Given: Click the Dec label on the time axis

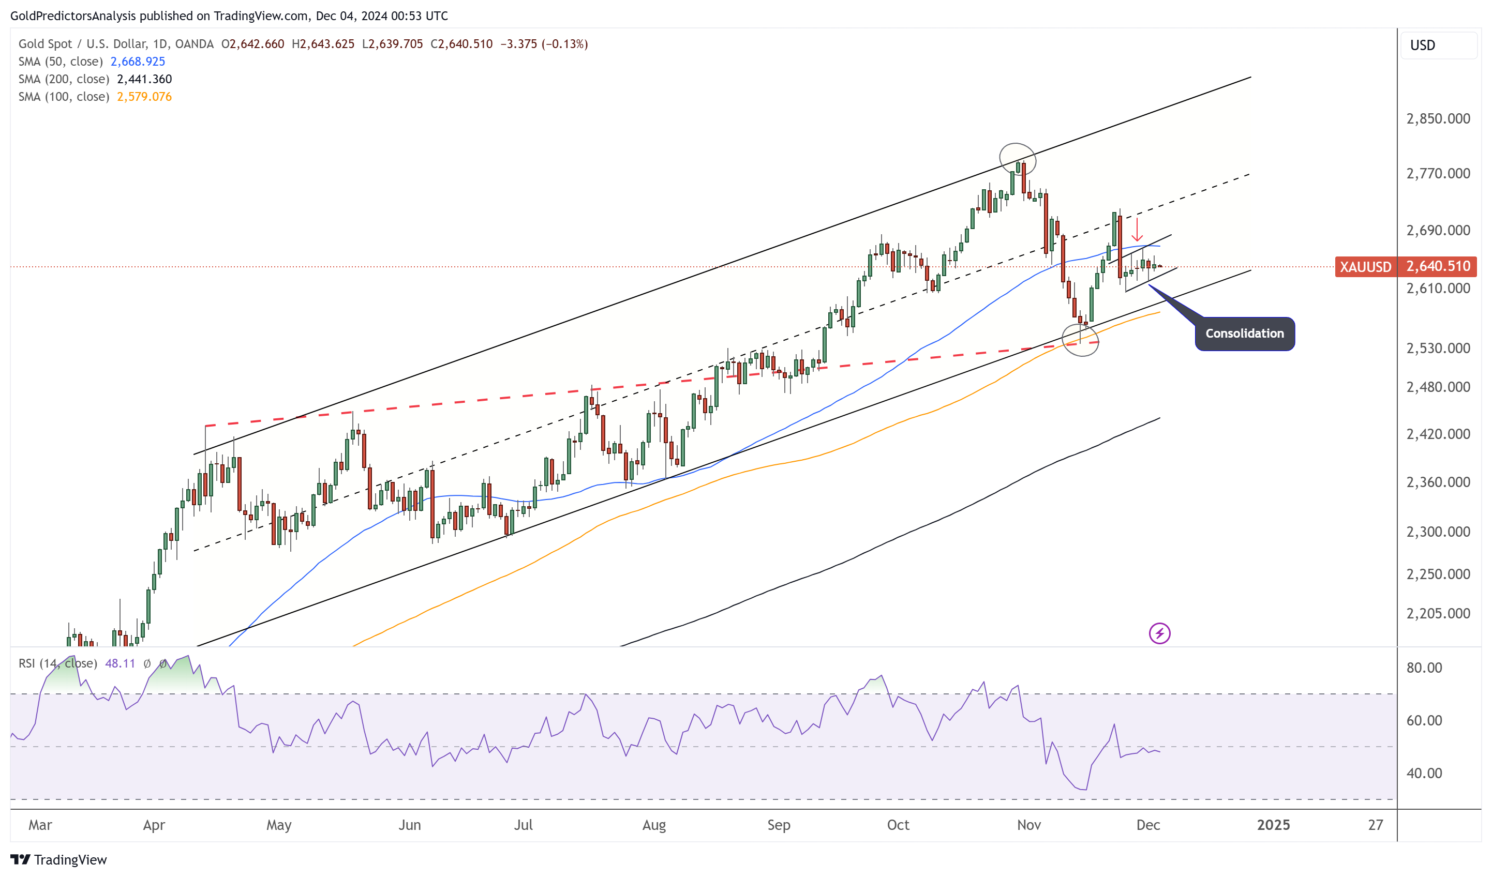Looking at the screenshot, I should click(1147, 825).
